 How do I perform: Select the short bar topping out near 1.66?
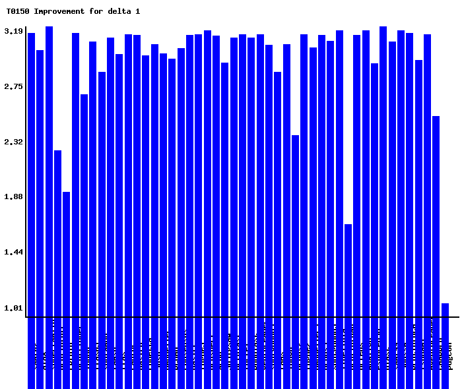pyautogui.click(x=348, y=270)
